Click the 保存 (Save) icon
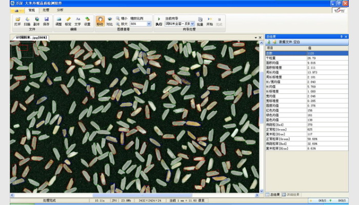Screen dimensions: 359x205 46,21
